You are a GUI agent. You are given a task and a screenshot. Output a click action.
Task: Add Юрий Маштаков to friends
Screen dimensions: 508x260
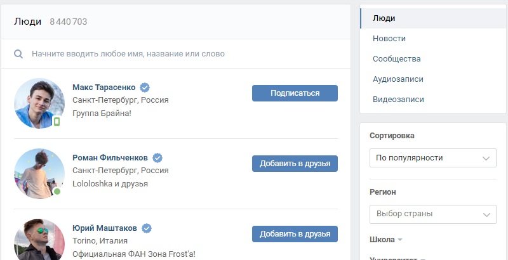click(x=295, y=234)
